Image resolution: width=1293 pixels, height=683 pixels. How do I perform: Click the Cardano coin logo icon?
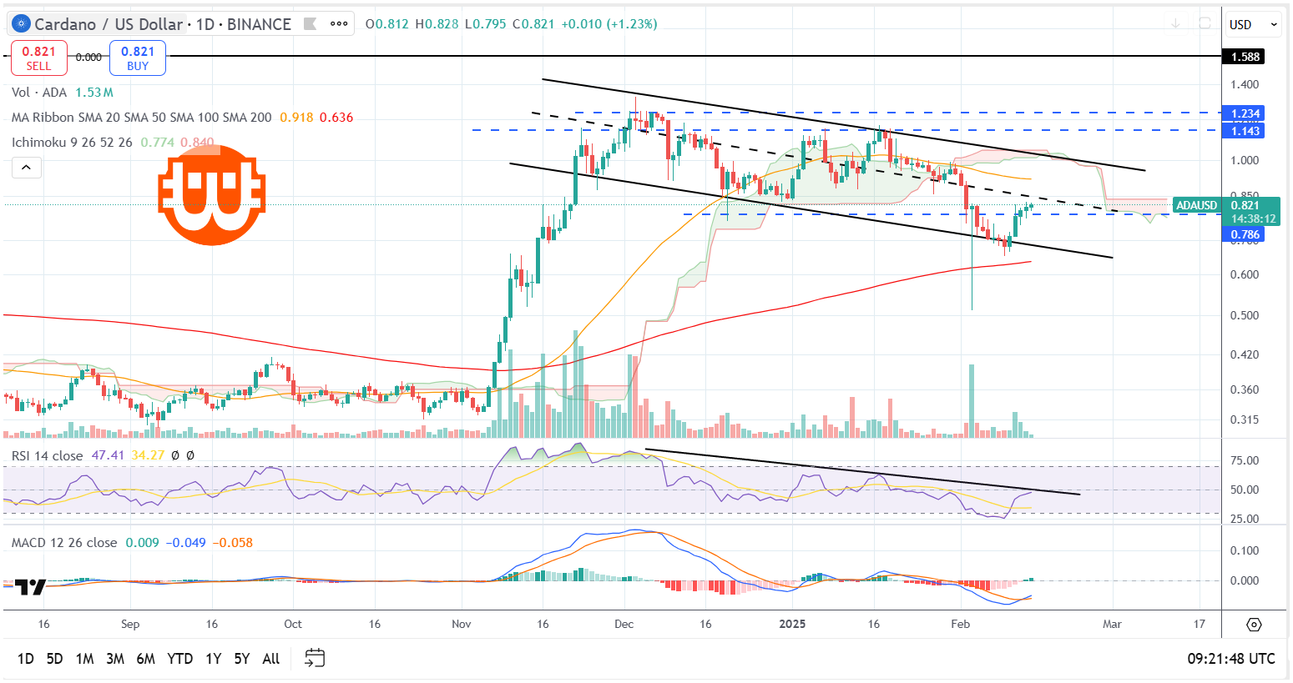pyautogui.click(x=21, y=24)
